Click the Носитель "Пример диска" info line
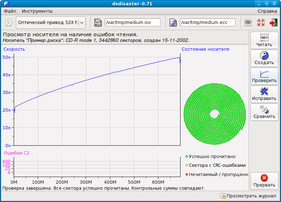 point(96,40)
